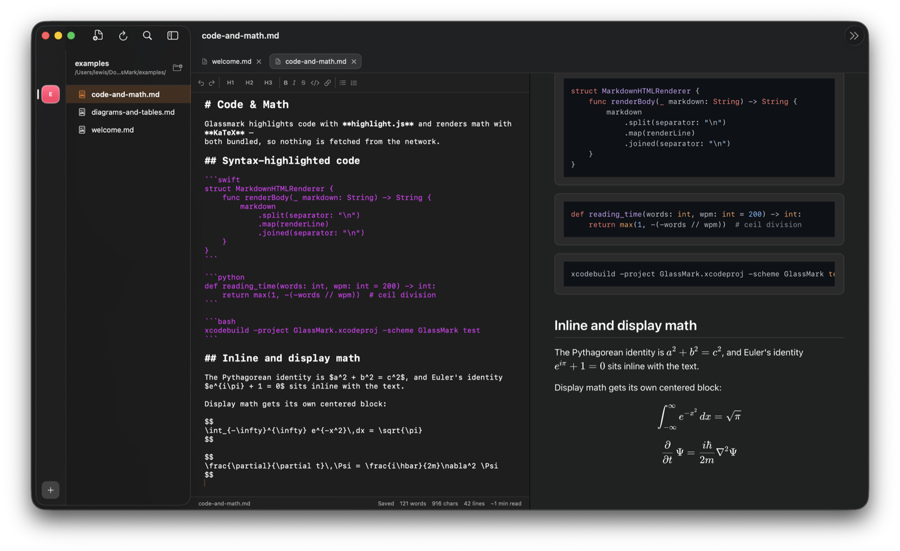The height and width of the screenshot is (551, 900).
Task: Click the \frac{\partial} LaTeX line in editor
Action: pyautogui.click(x=351, y=466)
